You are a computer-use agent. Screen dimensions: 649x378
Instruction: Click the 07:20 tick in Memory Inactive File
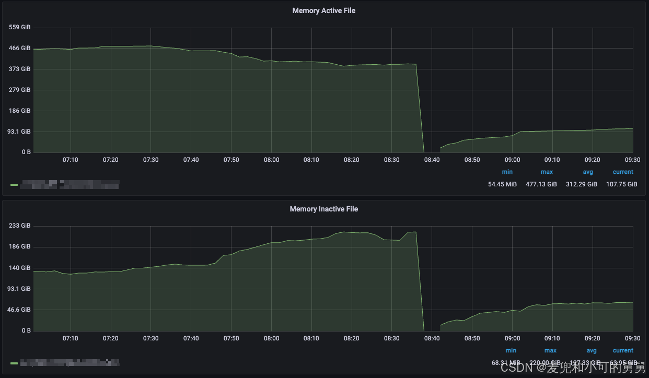point(111,338)
